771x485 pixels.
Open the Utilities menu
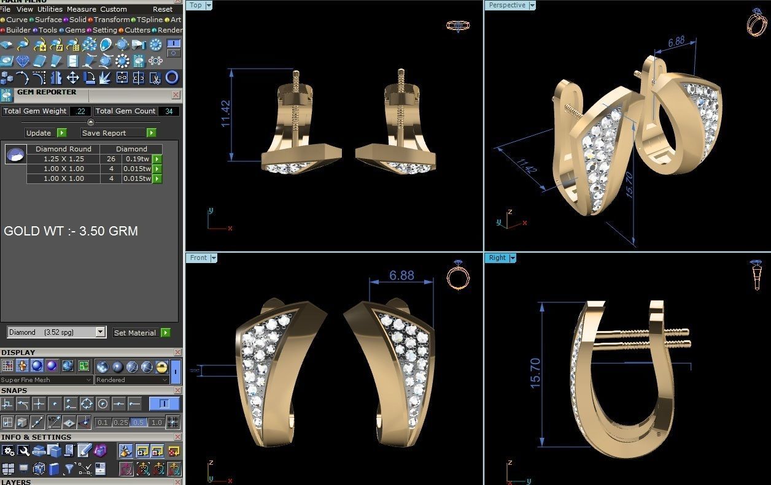[50, 9]
